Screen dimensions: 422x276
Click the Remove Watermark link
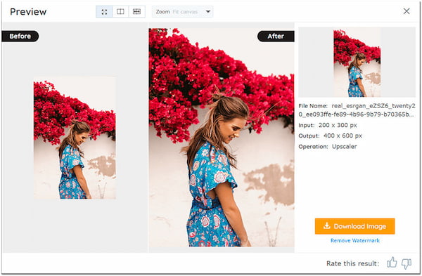(x=355, y=240)
